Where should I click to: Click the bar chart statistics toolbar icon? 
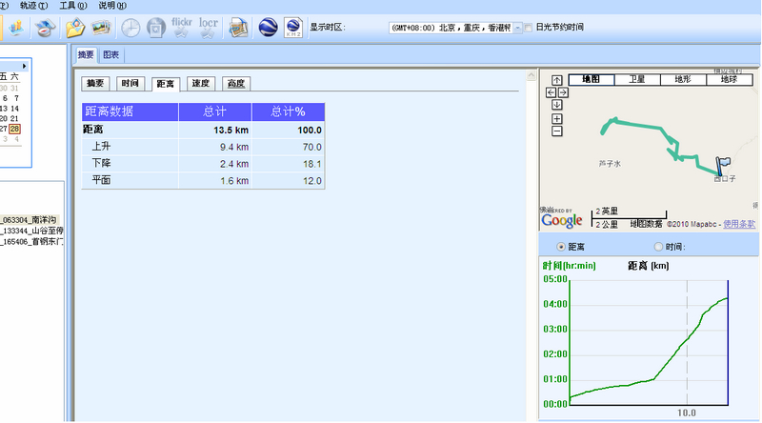coord(16,28)
